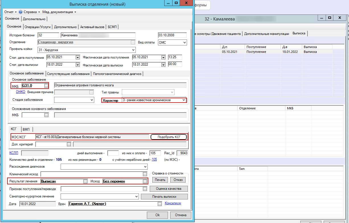Viewport: 349px width, 223px height.
Task: Open the Патологоанатомический диагноз tab
Action: point(117,74)
